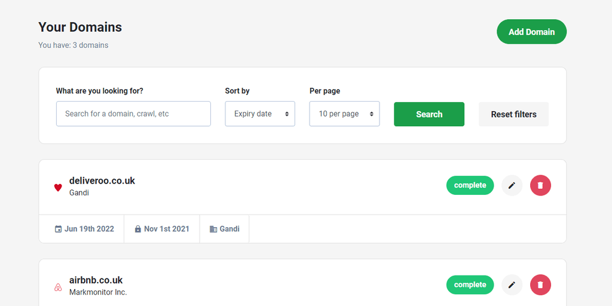Screen dimensions: 612x306
Task: Click the Add Domain button
Action: point(531,32)
